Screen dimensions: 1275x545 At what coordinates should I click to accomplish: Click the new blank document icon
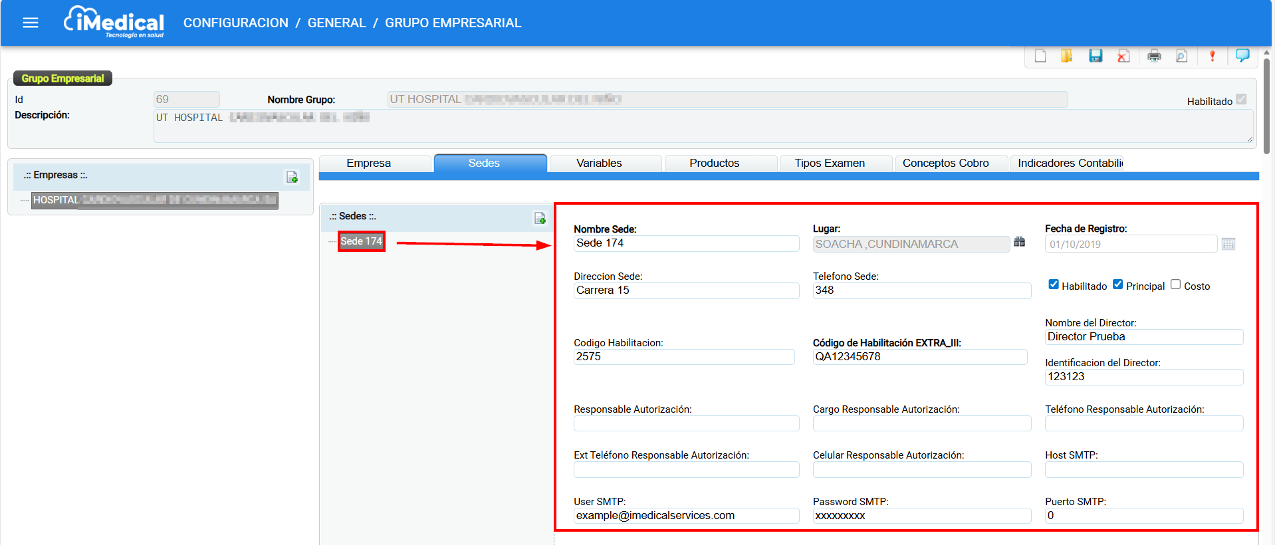(1040, 56)
